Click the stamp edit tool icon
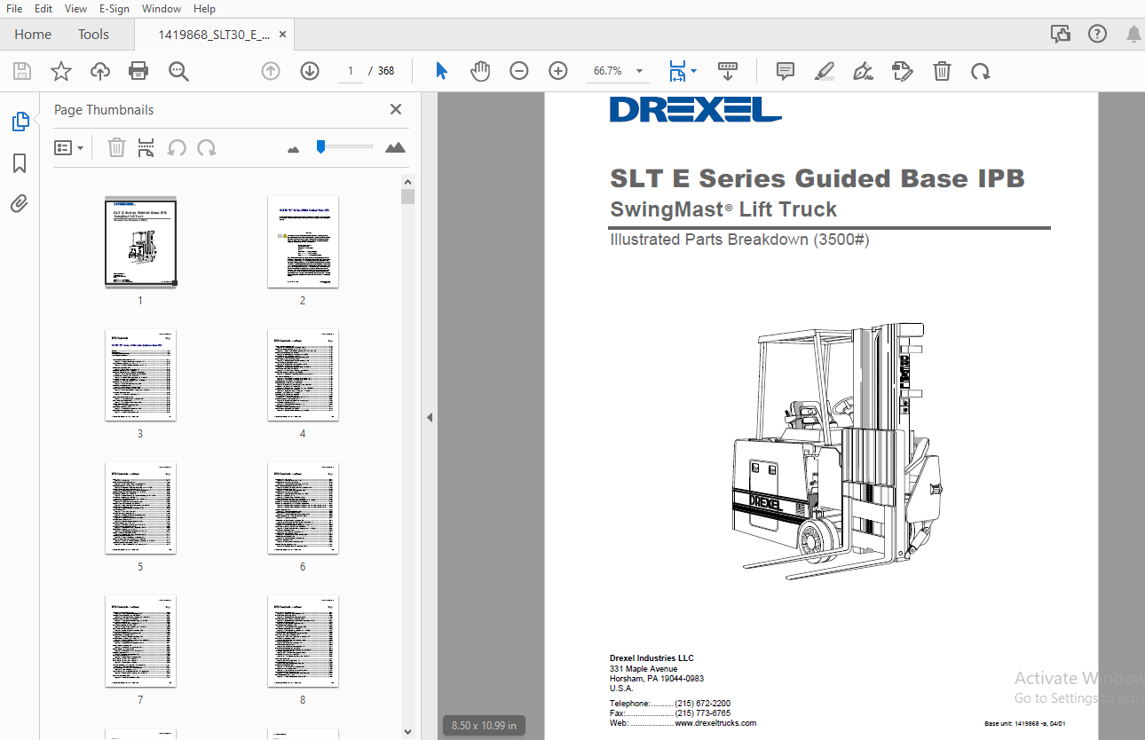This screenshot has width=1145, height=740. (902, 71)
